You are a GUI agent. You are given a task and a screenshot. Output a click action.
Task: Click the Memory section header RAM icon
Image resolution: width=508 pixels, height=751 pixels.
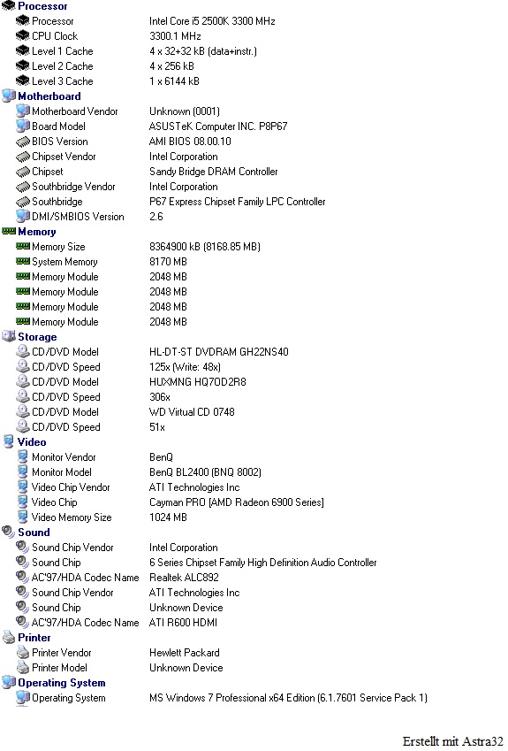pyautogui.click(x=9, y=232)
